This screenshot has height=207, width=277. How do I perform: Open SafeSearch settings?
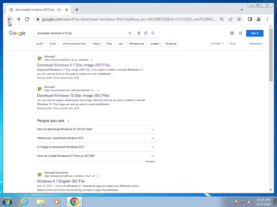coord(256,44)
